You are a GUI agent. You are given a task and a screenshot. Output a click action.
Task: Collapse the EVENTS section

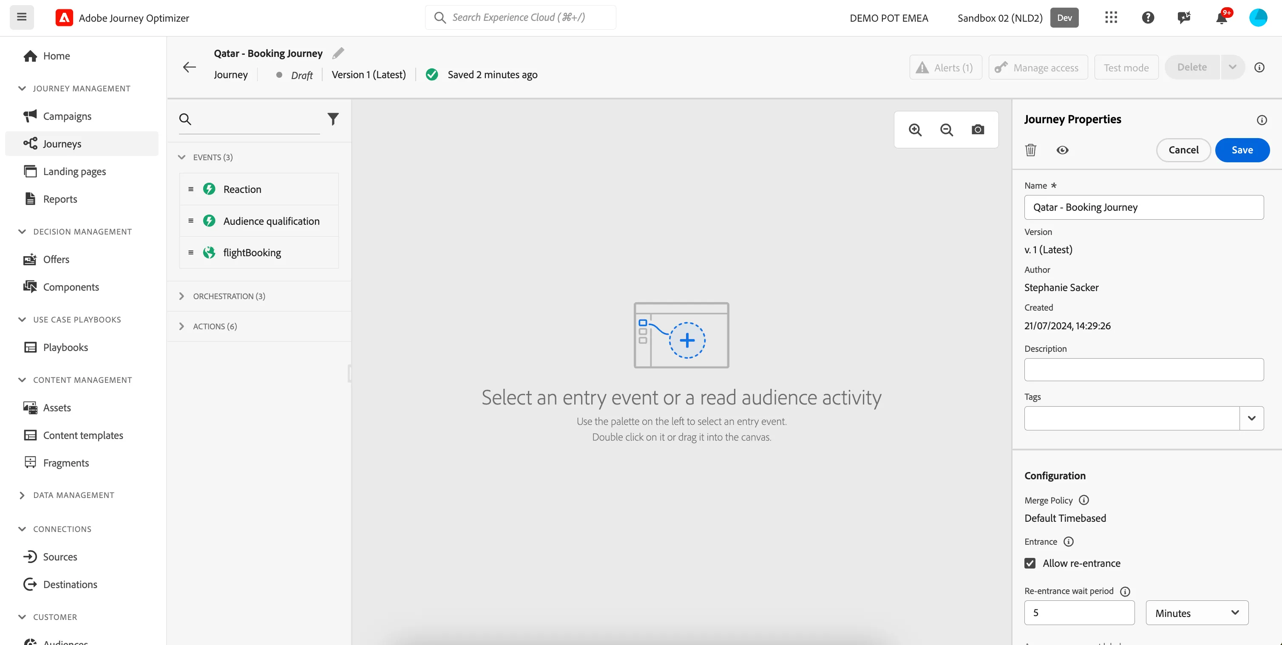click(182, 157)
